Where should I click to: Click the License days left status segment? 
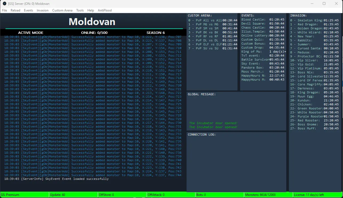(x=318, y=195)
